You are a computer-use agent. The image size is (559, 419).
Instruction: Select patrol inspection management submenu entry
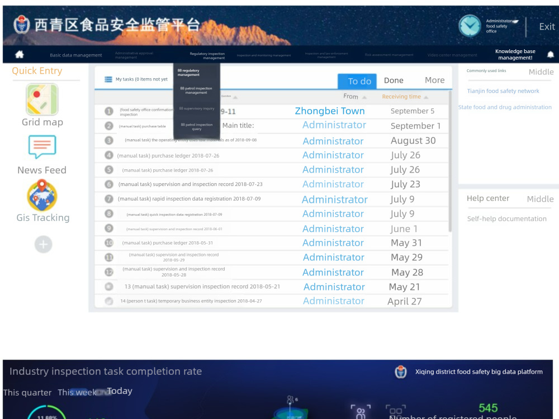coord(196,91)
